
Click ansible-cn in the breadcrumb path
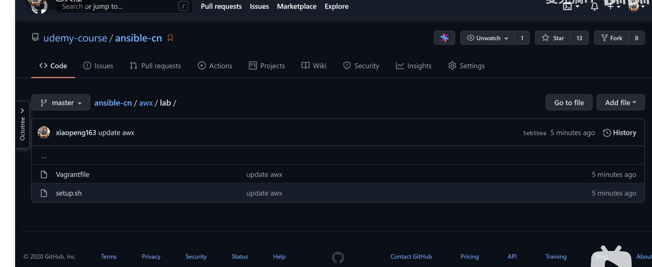pyautogui.click(x=113, y=103)
